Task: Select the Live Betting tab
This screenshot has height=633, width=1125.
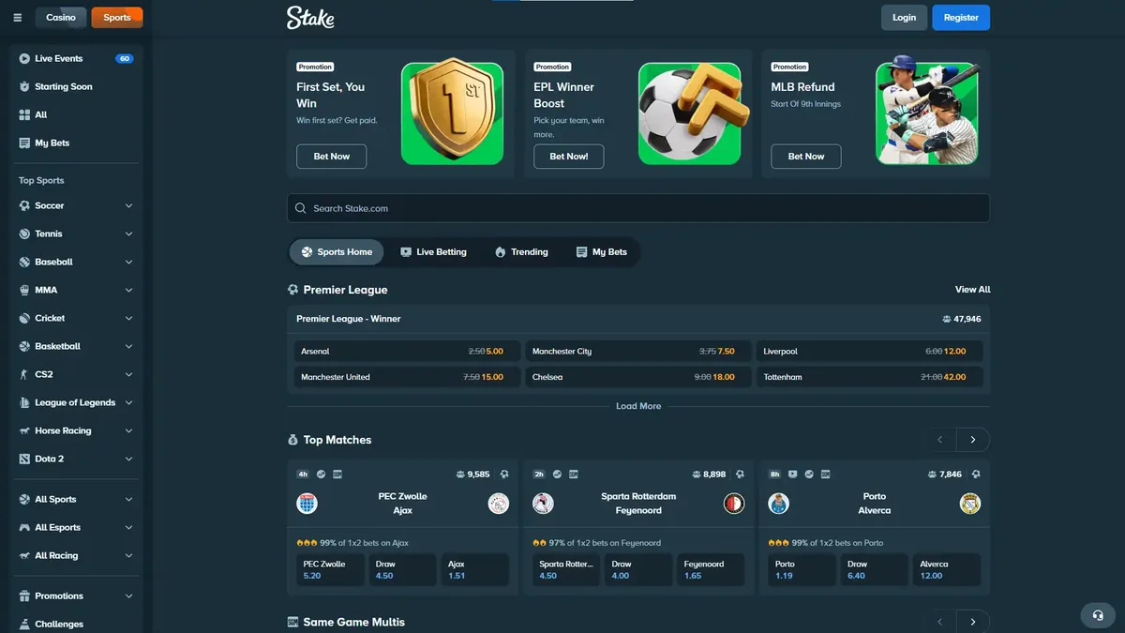Action: (432, 252)
